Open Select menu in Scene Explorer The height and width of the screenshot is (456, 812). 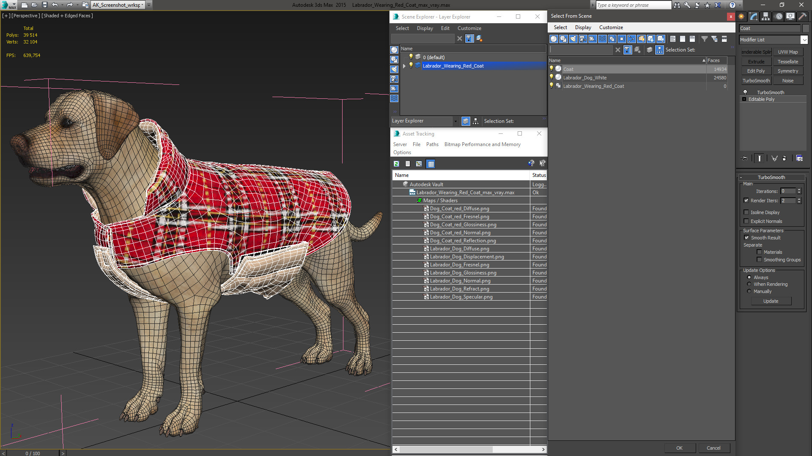[402, 28]
